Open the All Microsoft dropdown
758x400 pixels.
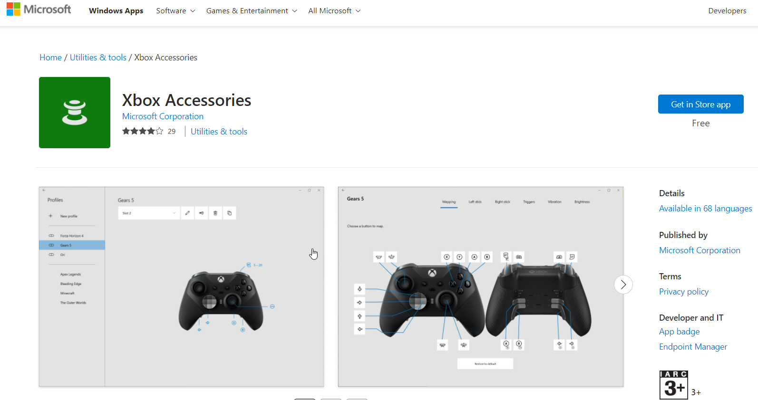(x=334, y=10)
